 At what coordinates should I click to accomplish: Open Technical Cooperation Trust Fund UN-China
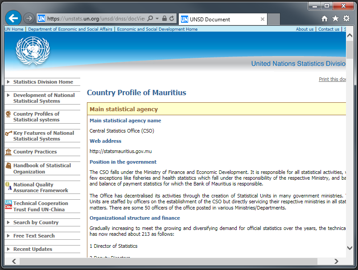click(x=41, y=206)
